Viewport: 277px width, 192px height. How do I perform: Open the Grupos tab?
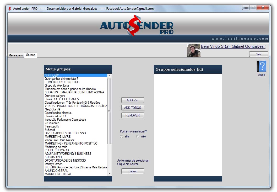[x=31, y=55]
